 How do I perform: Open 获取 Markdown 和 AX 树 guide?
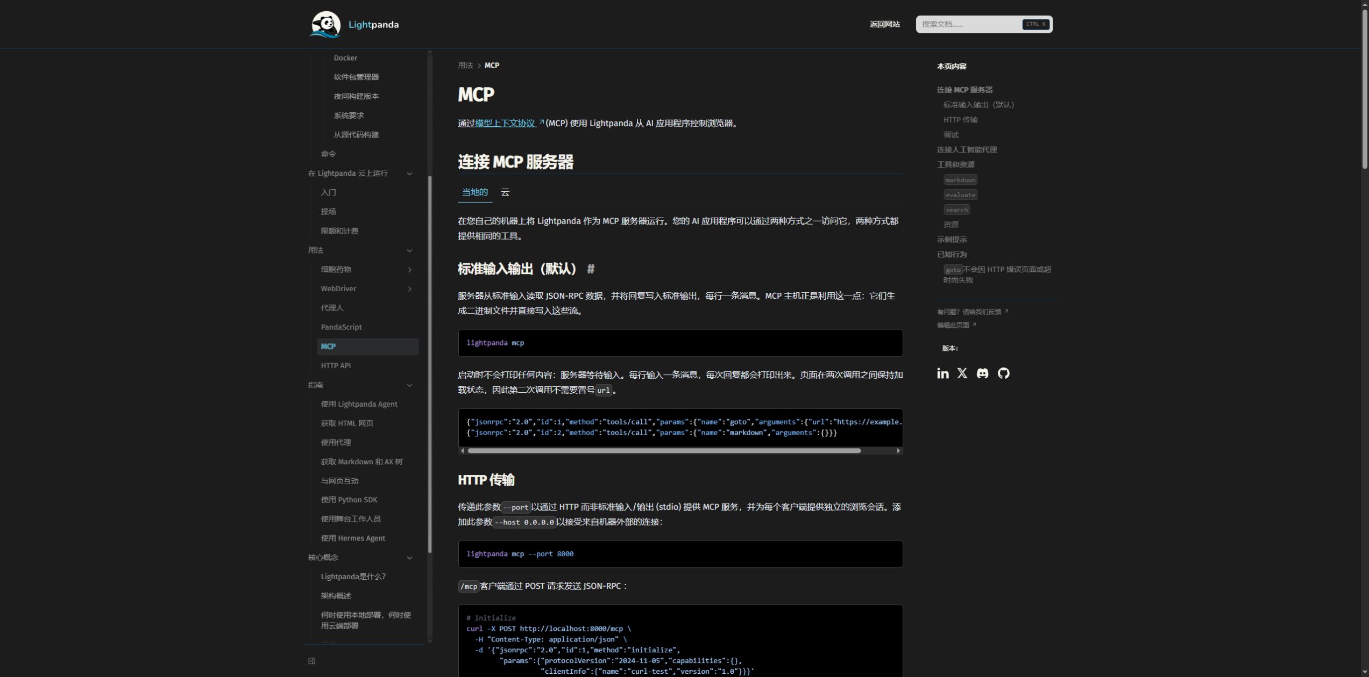[x=361, y=462]
